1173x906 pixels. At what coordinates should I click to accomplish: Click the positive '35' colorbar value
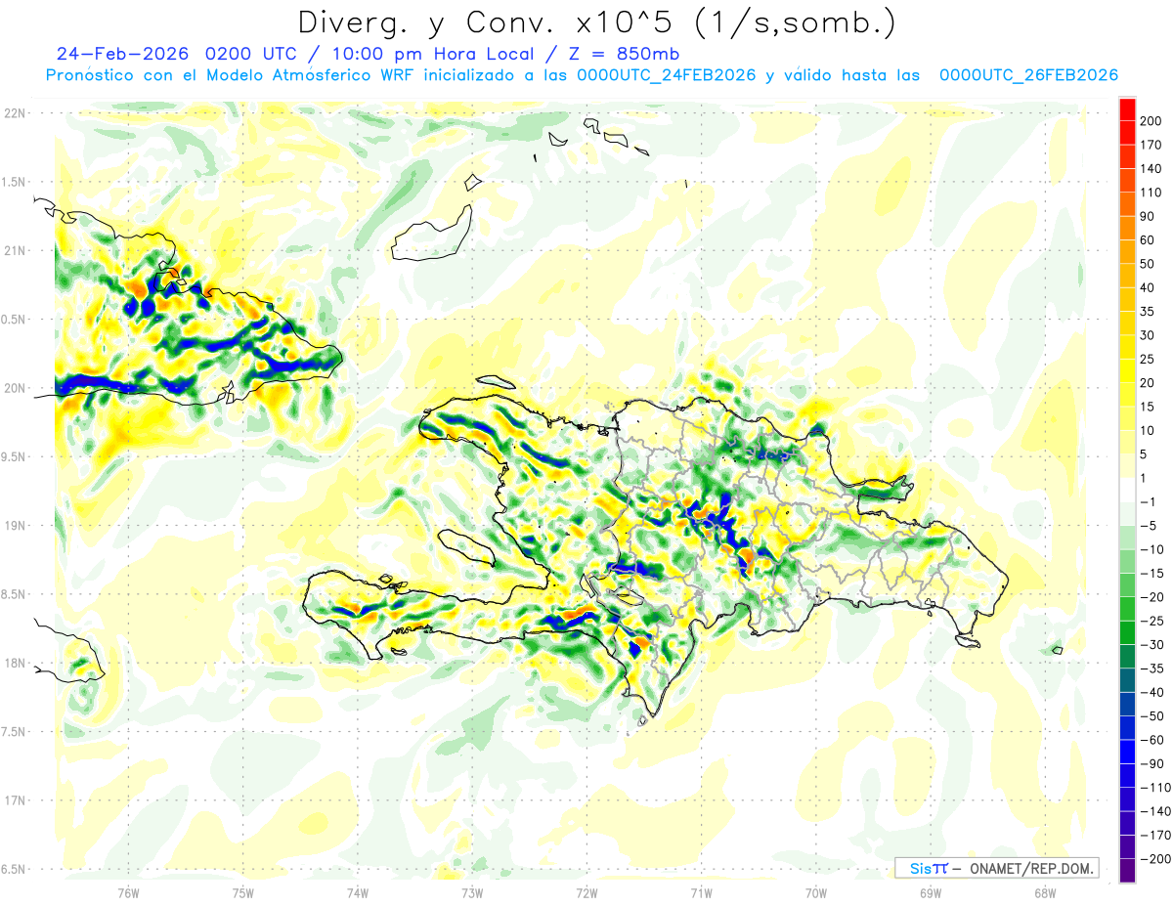[x=1149, y=312]
